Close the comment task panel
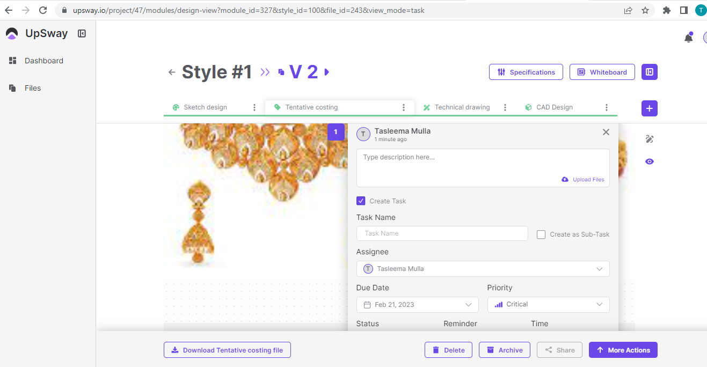The image size is (707, 367). click(x=606, y=132)
